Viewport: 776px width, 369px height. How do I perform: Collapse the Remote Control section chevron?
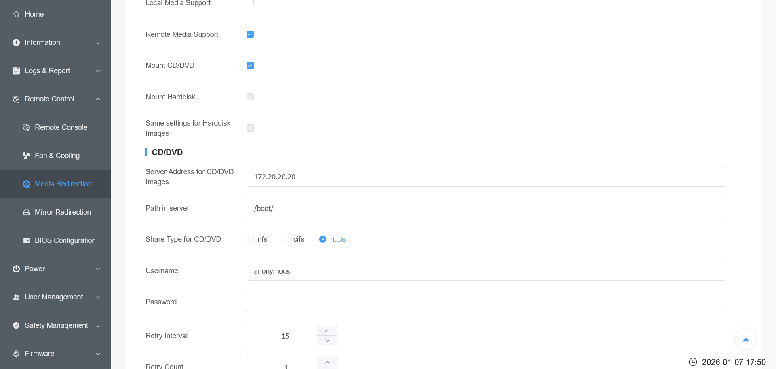coord(98,99)
